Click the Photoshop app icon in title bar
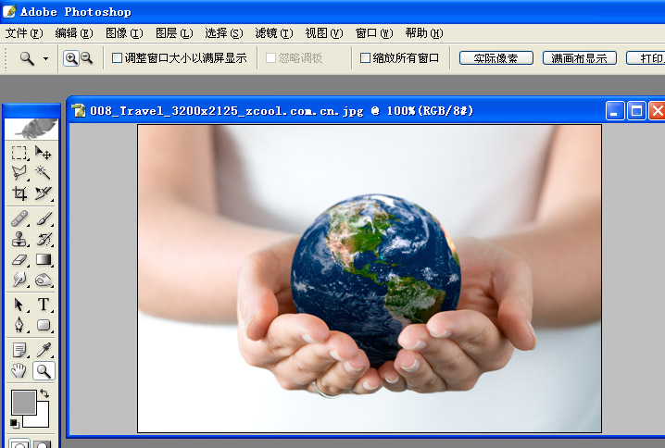Viewport: 665px width, 448px height. (x=9, y=11)
